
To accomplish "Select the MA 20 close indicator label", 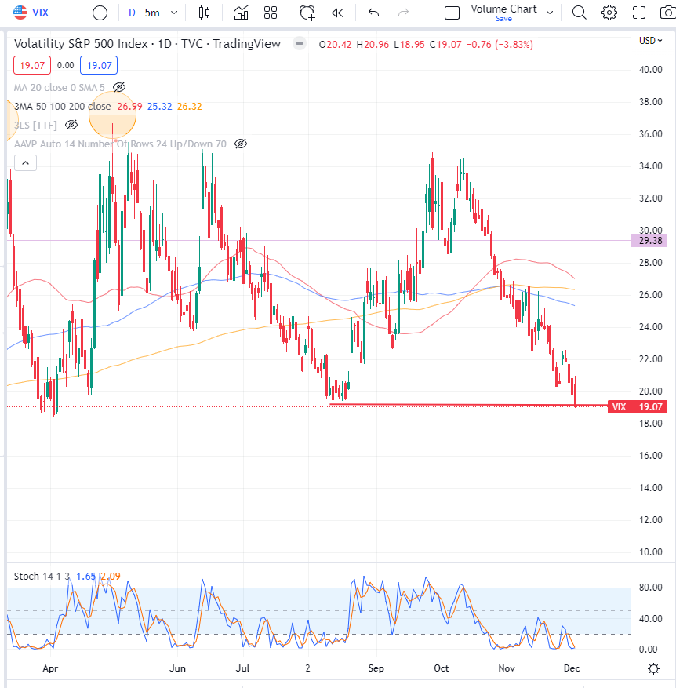I will click(60, 87).
